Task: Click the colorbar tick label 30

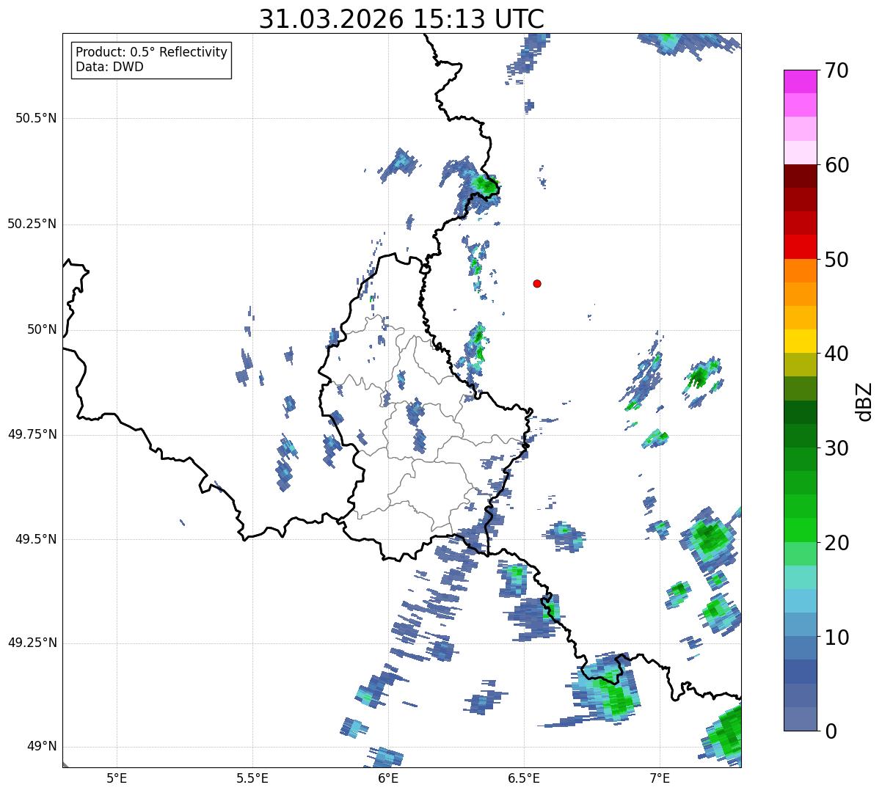Action: point(837,448)
